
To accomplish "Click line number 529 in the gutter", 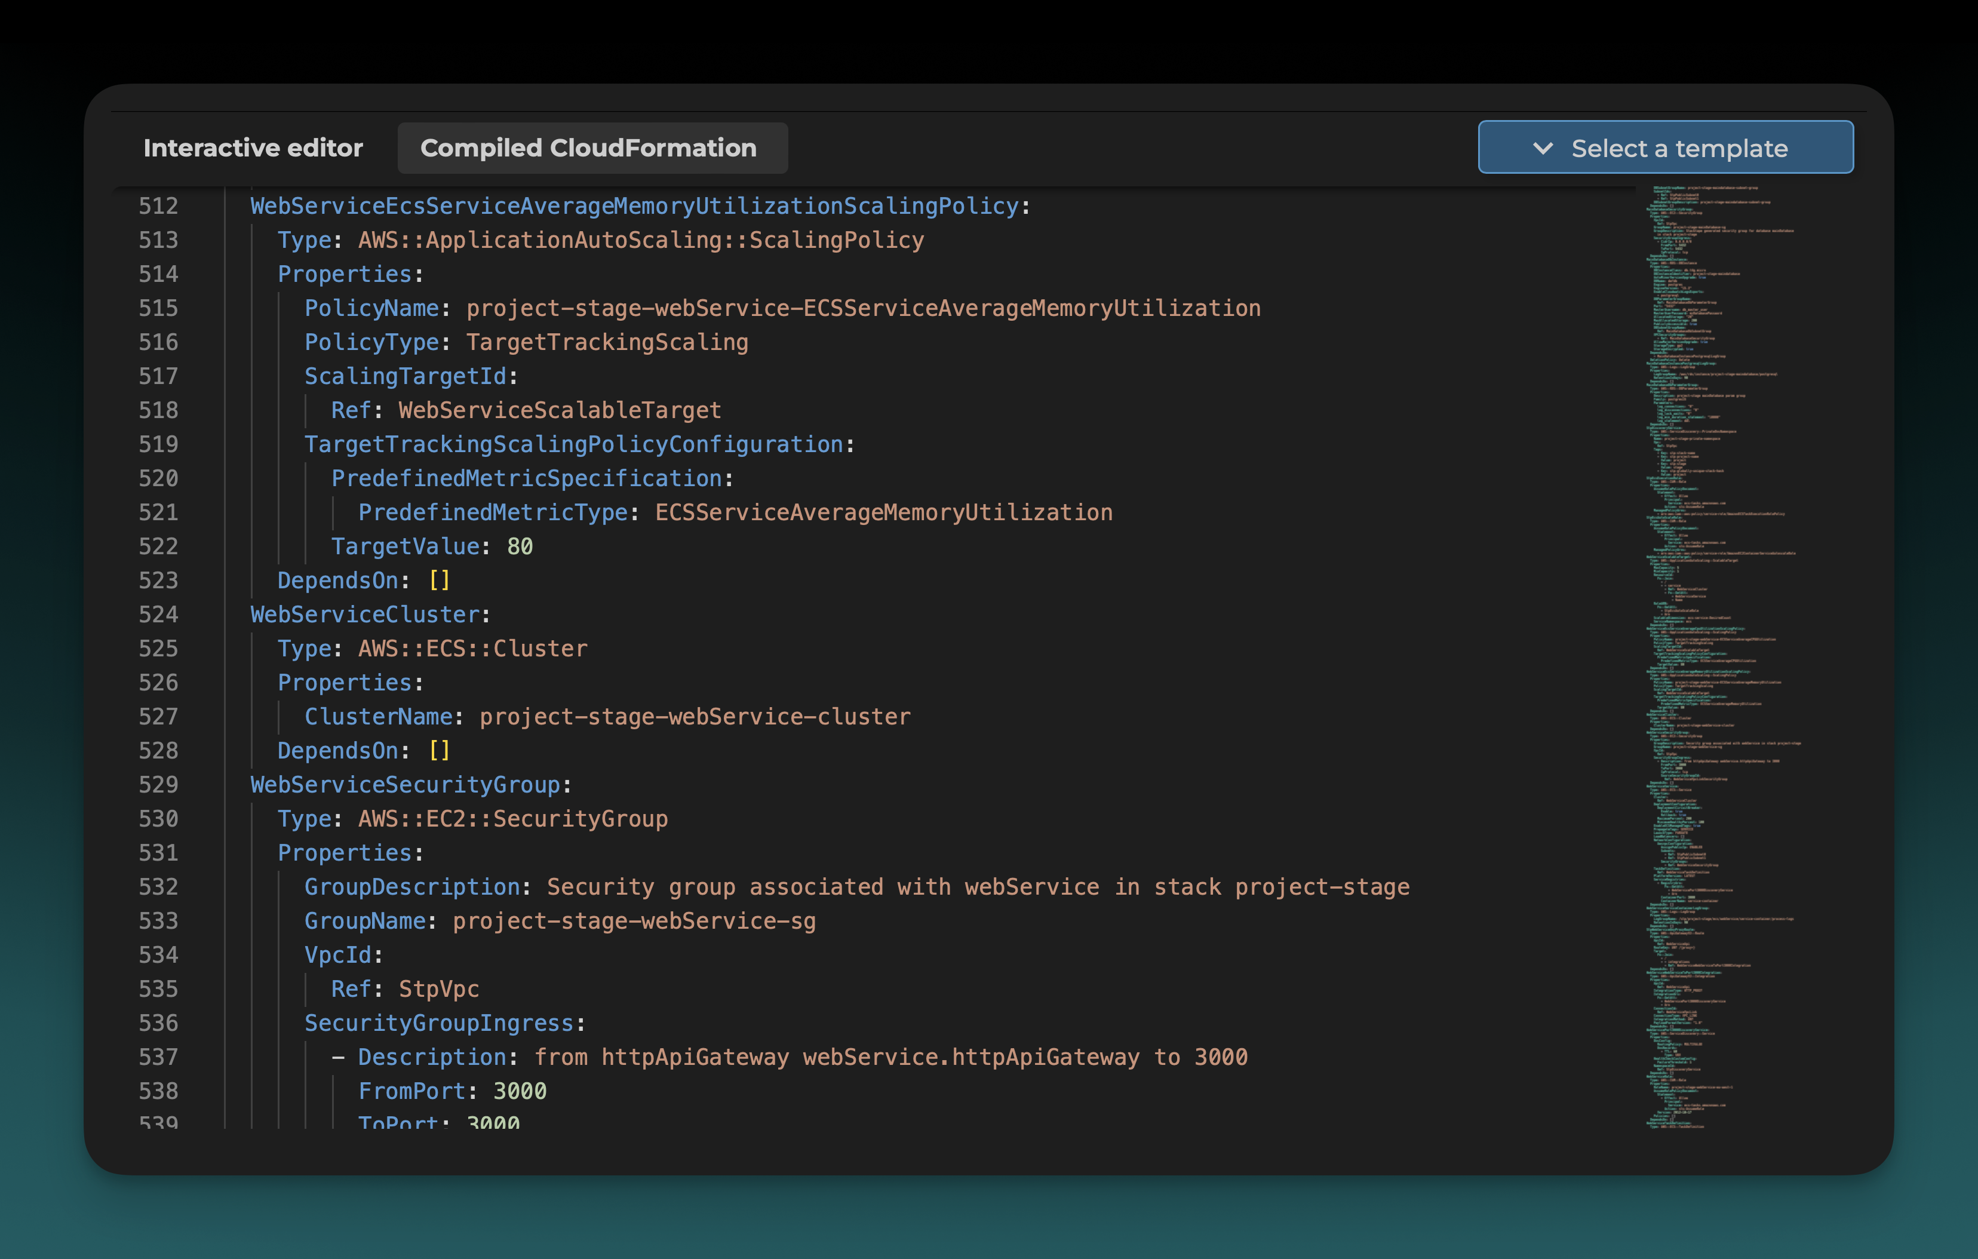I will click(x=158, y=786).
